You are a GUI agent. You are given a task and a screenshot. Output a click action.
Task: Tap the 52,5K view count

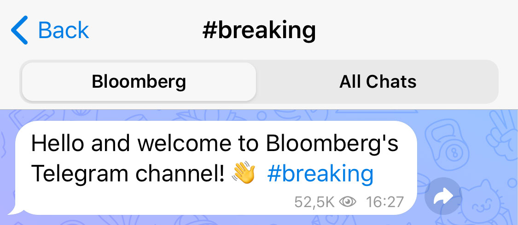click(314, 202)
